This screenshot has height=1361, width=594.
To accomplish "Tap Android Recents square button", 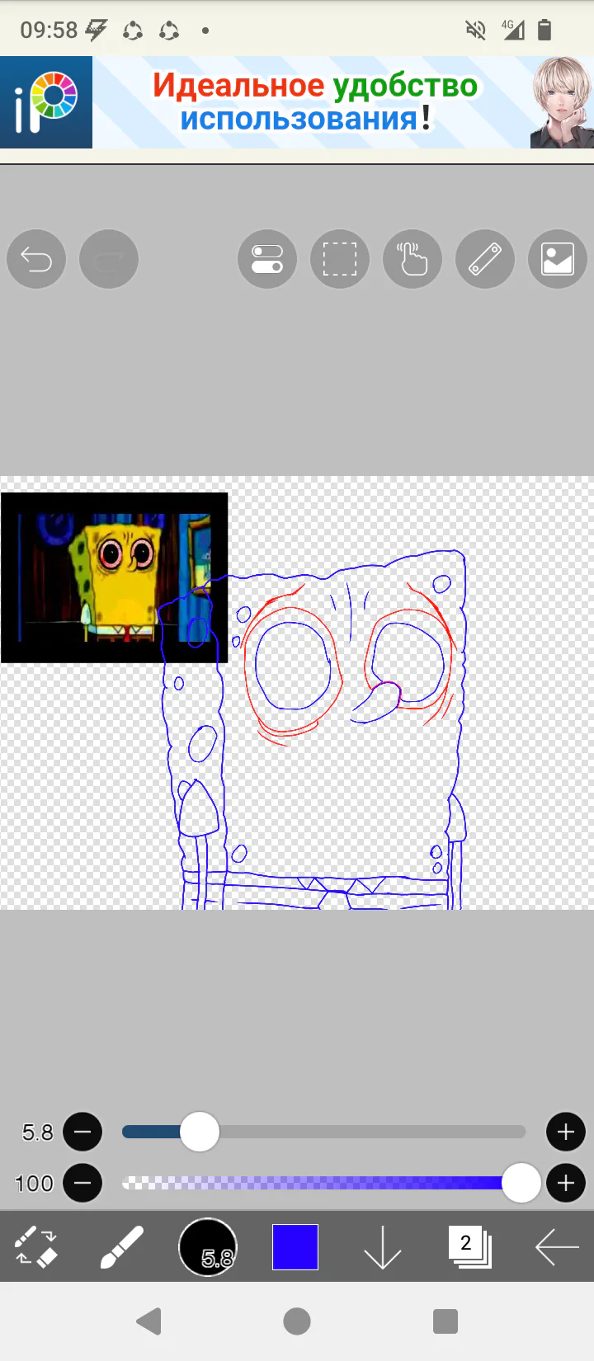I will [445, 1321].
